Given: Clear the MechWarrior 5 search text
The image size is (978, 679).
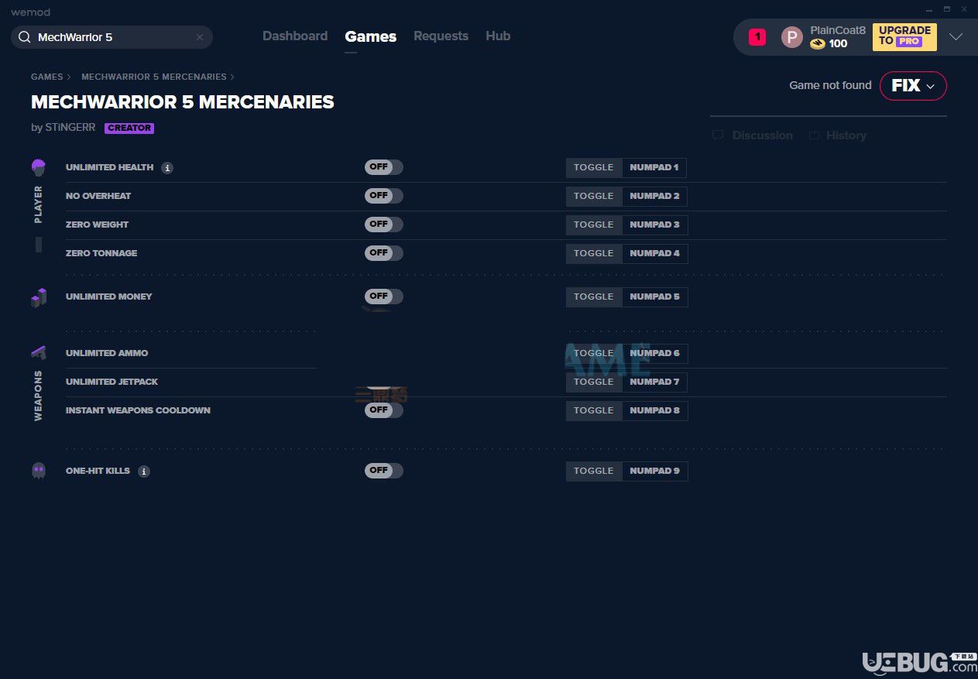Looking at the screenshot, I should 200,37.
